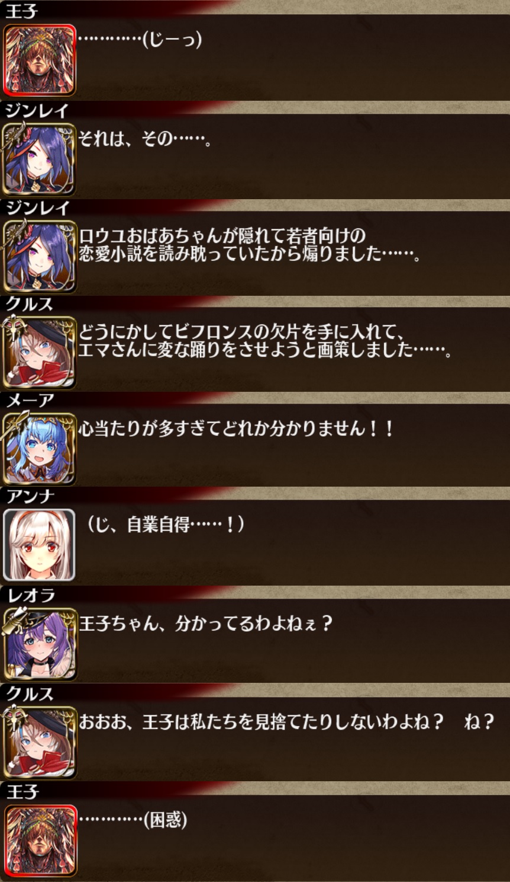Select メーア's blue-haired portrait icon
This screenshot has width=510, height=882.
click(x=40, y=449)
